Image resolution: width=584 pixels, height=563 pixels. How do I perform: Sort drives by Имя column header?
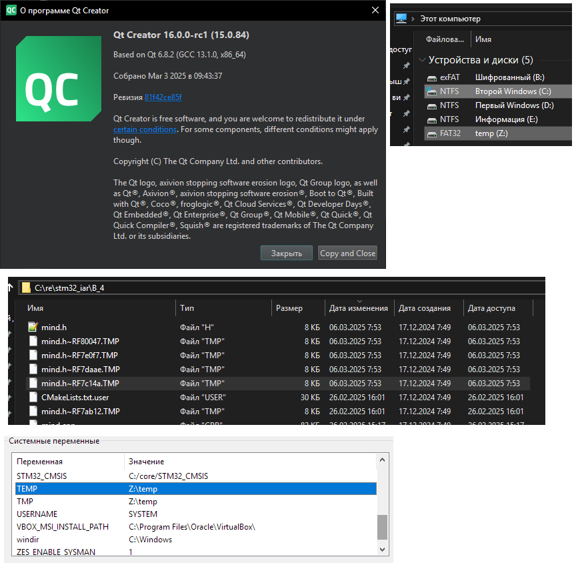coord(483,39)
